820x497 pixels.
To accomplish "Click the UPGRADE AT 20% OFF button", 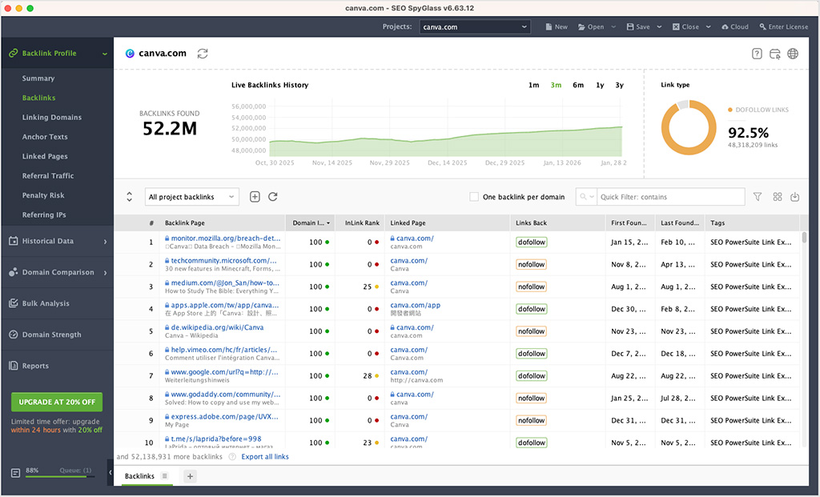I will point(57,402).
